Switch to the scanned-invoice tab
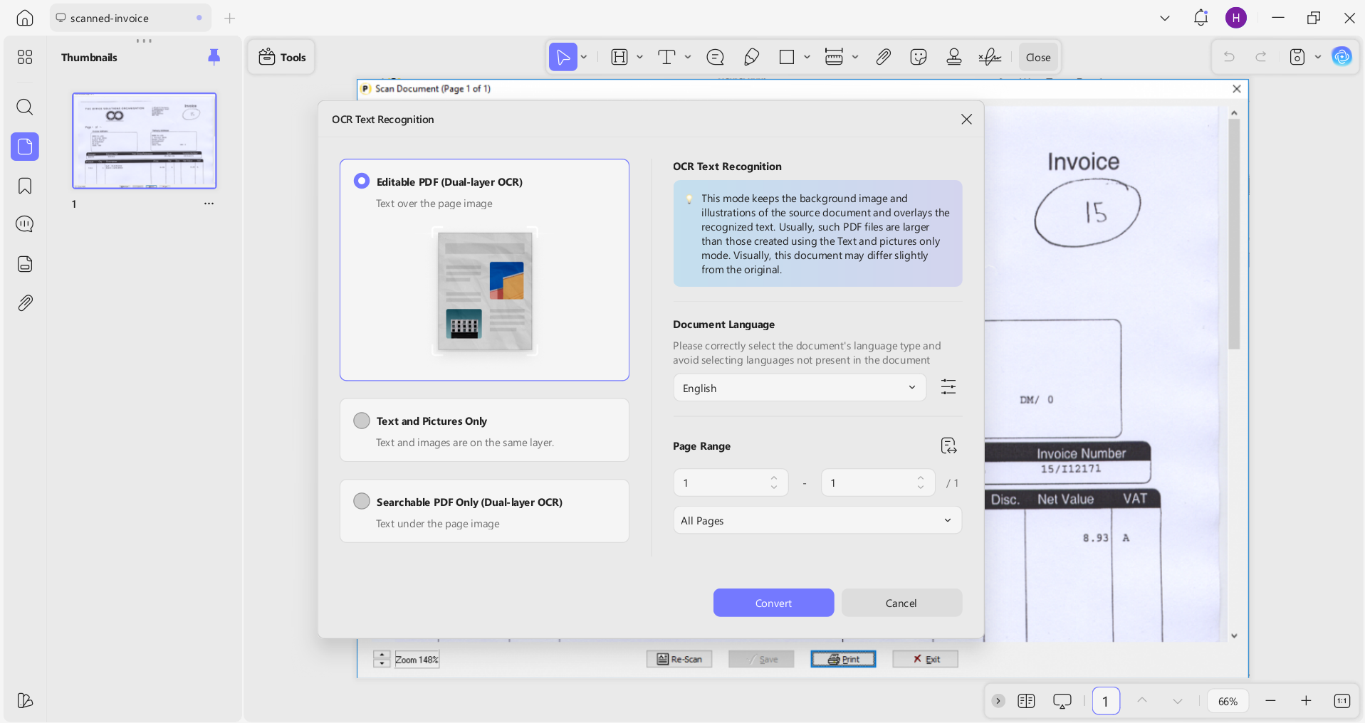Viewport: 1365px width, 723px height. pos(130,18)
